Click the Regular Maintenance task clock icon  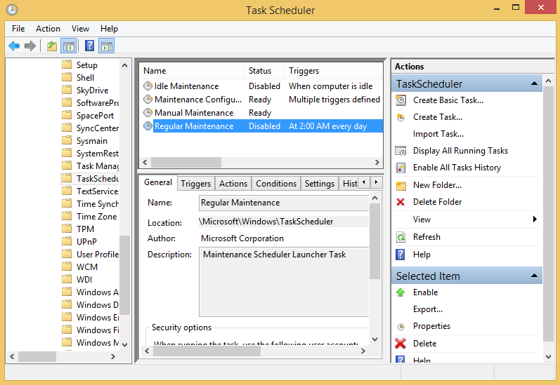click(x=148, y=126)
